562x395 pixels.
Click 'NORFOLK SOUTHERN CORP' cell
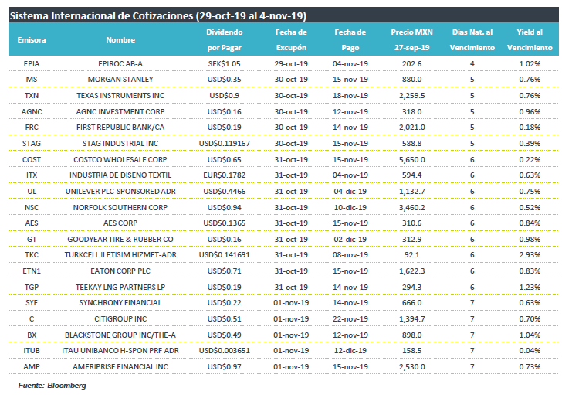point(120,207)
